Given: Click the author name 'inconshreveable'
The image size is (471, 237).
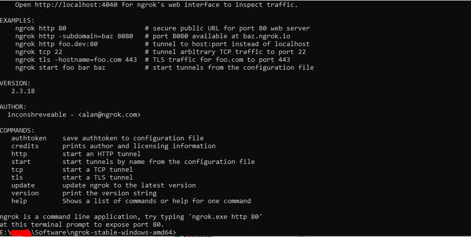Looking at the screenshot, I should pos(37,115).
